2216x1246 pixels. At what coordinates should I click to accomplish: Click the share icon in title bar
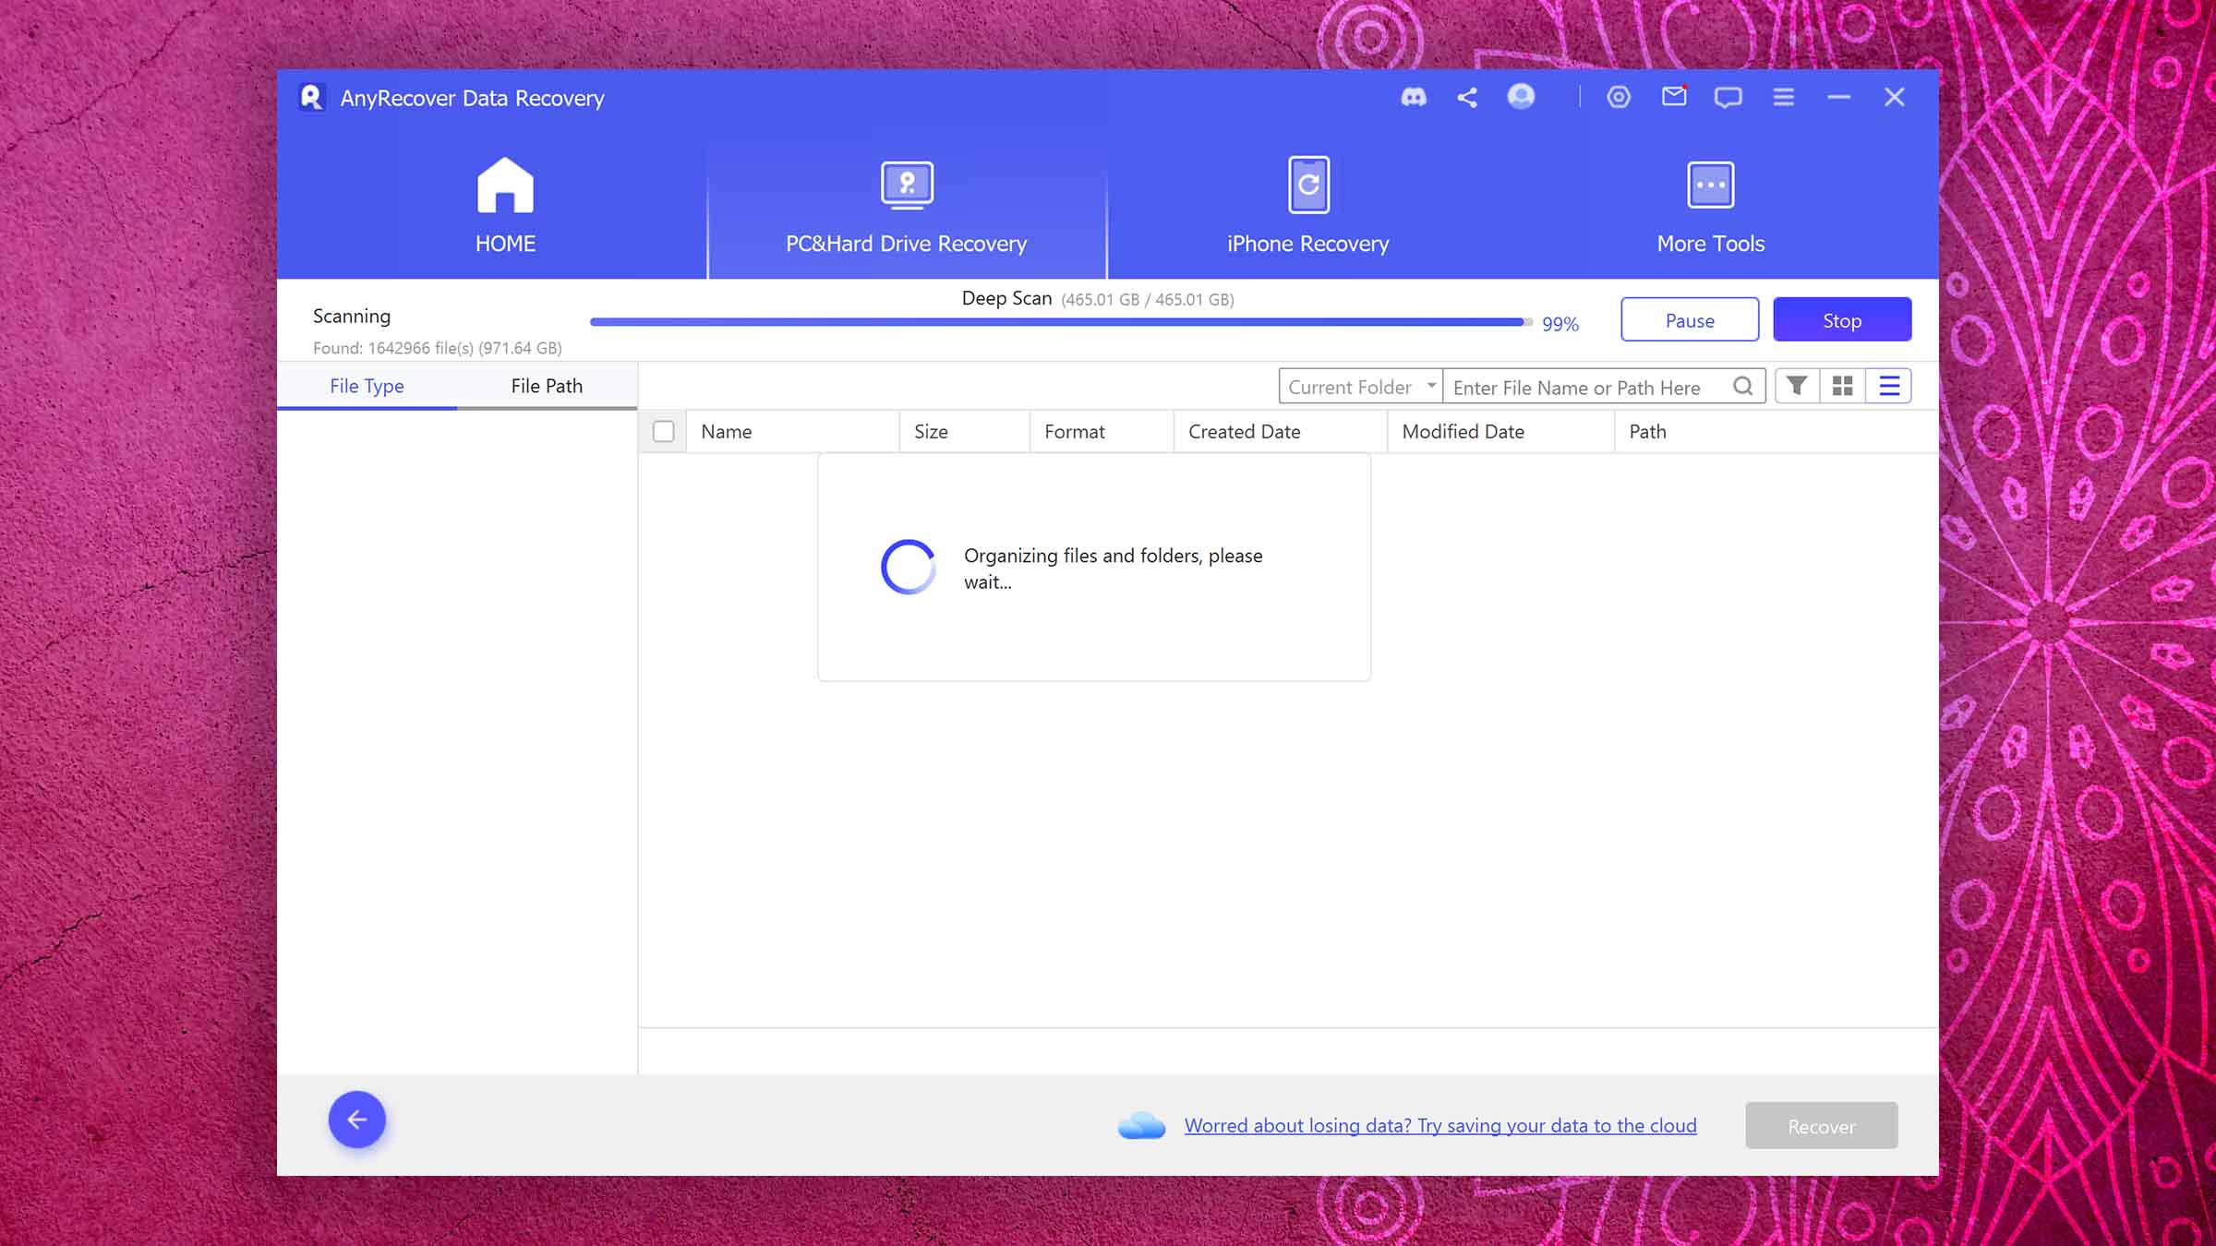1467,97
